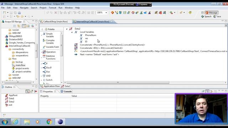Select Operation in the Palette
This screenshot has width=228, height=128.
(49, 52)
